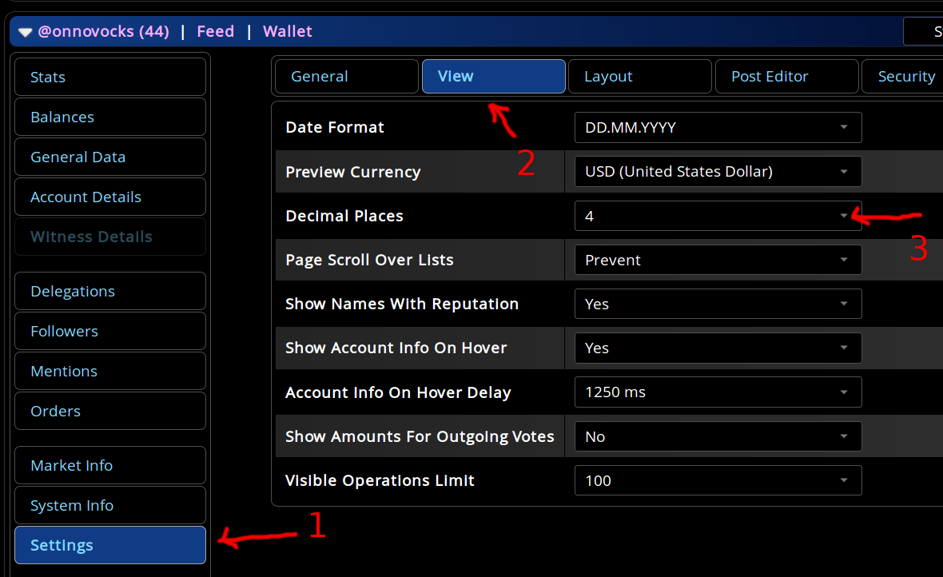Open the Wallet link
This screenshot has width=943, height=577.
tap(288, 31)
